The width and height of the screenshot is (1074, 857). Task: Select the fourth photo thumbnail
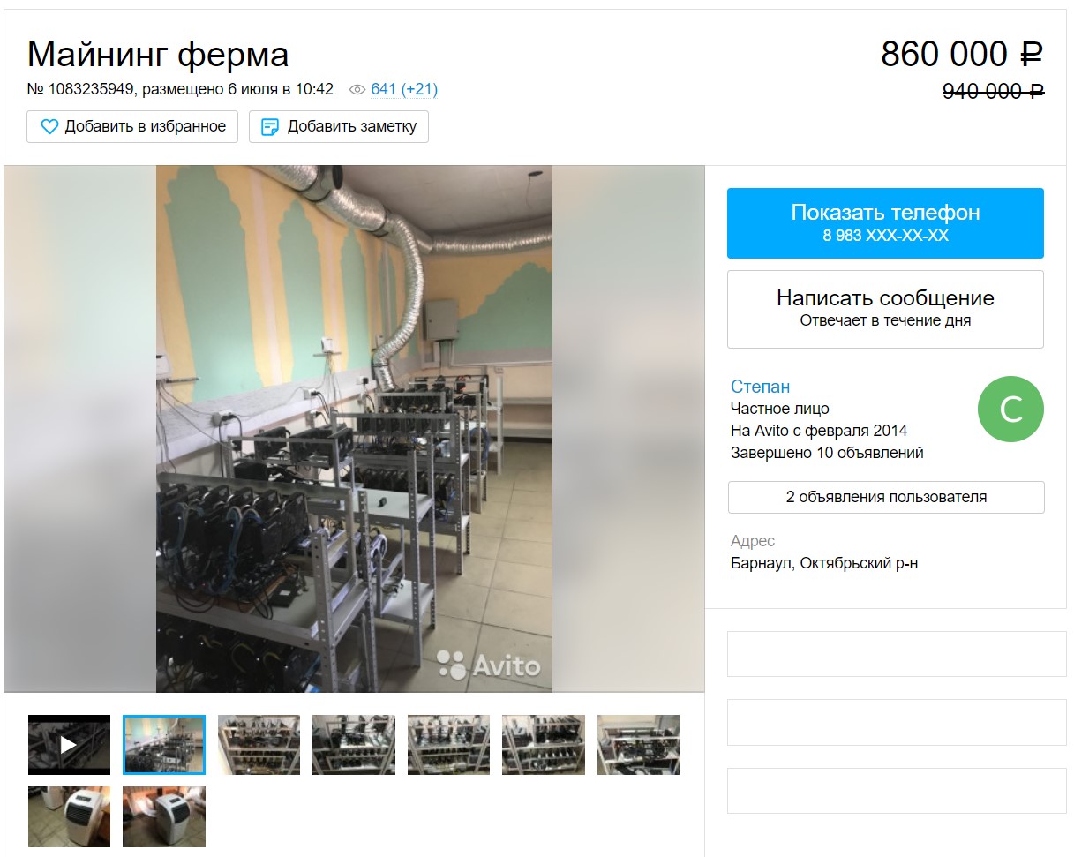[x=354, y=745]
